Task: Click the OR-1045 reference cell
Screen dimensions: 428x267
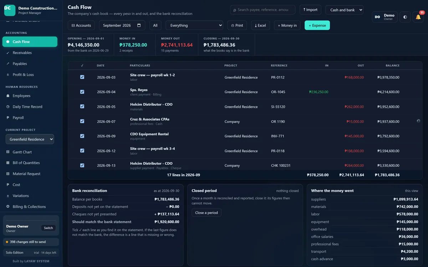Action: coord(278,92)
